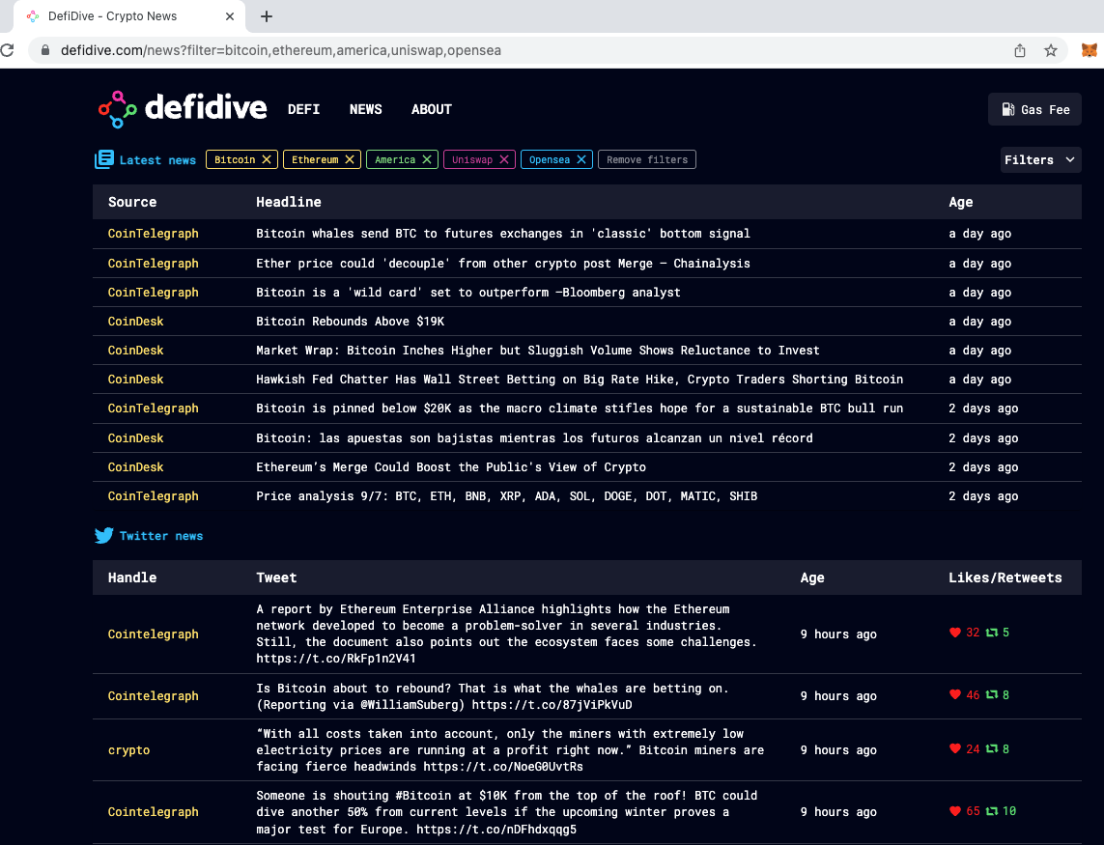Click the Remove filters button

(x=647, y=160)
